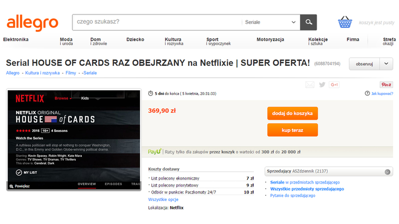Screen dimensions: 399x224
Task: Follow the Allegro breadcrumb link
Action: pos(13,73)
